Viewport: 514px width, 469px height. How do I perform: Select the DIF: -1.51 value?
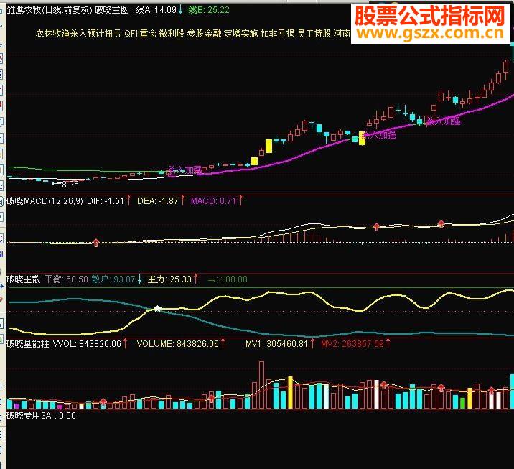tap(106, 200)
